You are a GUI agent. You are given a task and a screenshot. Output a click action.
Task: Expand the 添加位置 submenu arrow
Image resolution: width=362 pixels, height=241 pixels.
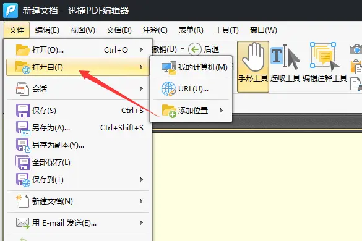222,111
